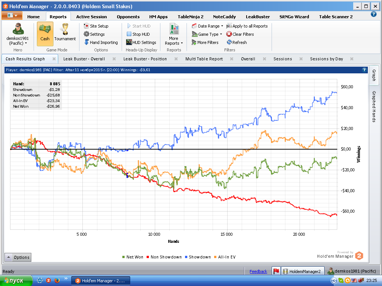Close the Cash Results Graph tab
382x286 pixels.
point(54,59)
